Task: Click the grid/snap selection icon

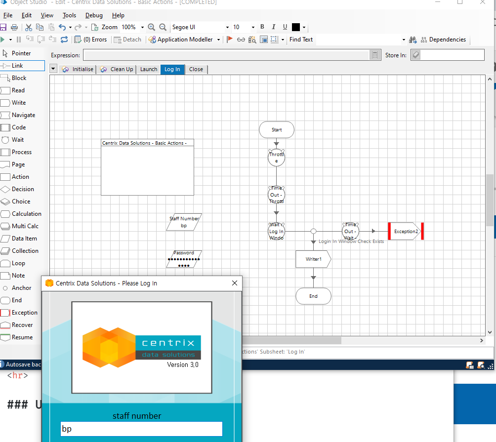Action: pyautogui.click(x=275, y=40)
